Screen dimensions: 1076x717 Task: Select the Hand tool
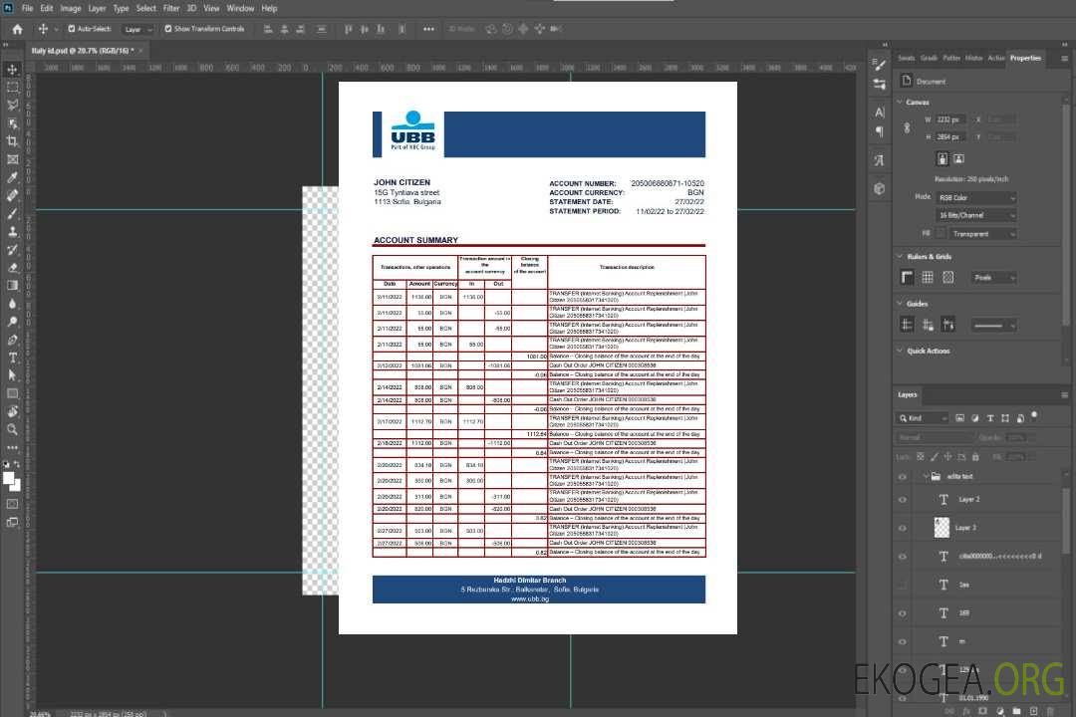point(12,411)
